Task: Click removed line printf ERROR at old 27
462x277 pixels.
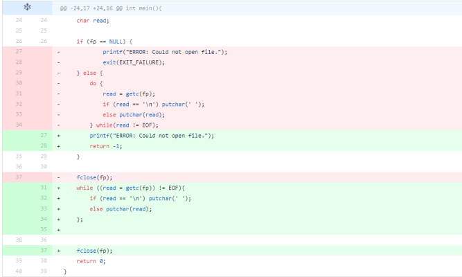Action: point(165,52)
